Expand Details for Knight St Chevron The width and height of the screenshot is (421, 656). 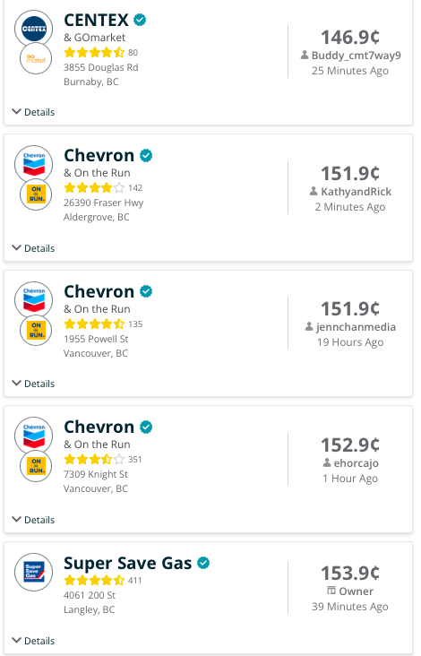pyautogui.click(x=33, y=520)
